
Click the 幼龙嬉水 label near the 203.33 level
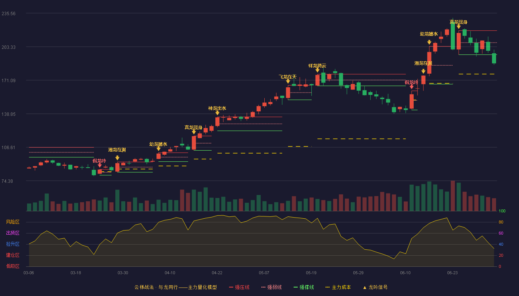[x=429, y=34]
